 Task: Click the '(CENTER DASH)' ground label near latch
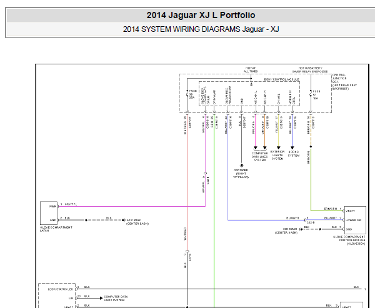point(137,224)
